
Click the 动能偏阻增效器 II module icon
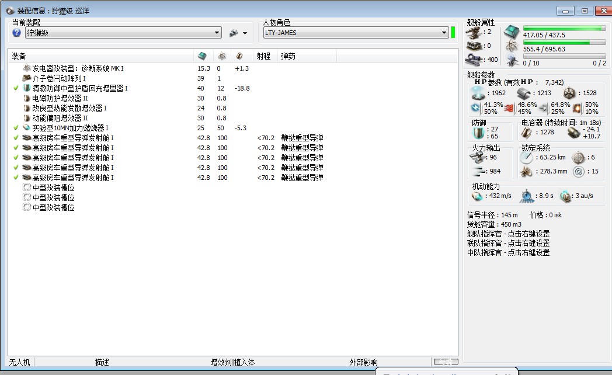click(26, 118)
